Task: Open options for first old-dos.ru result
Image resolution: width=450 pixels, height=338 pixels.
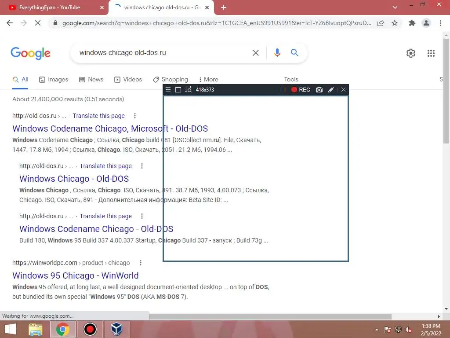Action: (134, 116)
